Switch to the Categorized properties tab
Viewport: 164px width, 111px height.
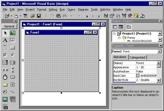(137, 57)
